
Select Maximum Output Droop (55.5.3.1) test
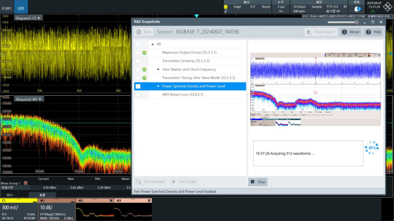189,53
